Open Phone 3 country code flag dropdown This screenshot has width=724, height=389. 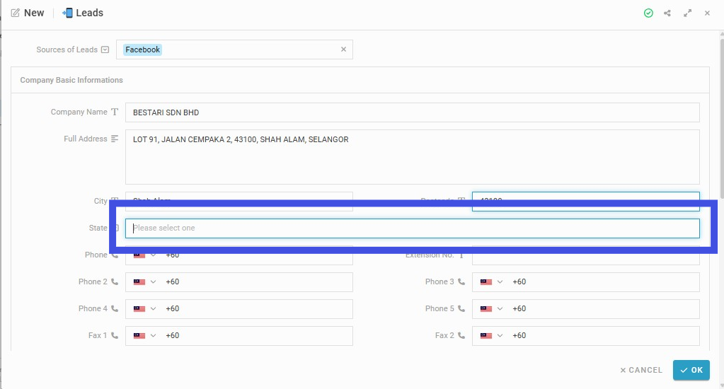pos(491,282)
